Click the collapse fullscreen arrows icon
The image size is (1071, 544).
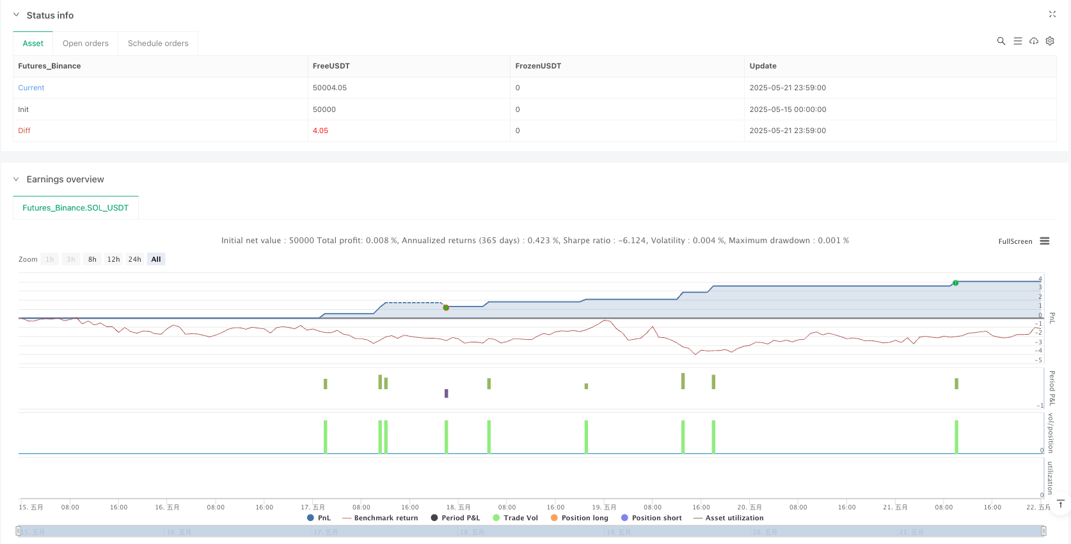pos(1052,14)
